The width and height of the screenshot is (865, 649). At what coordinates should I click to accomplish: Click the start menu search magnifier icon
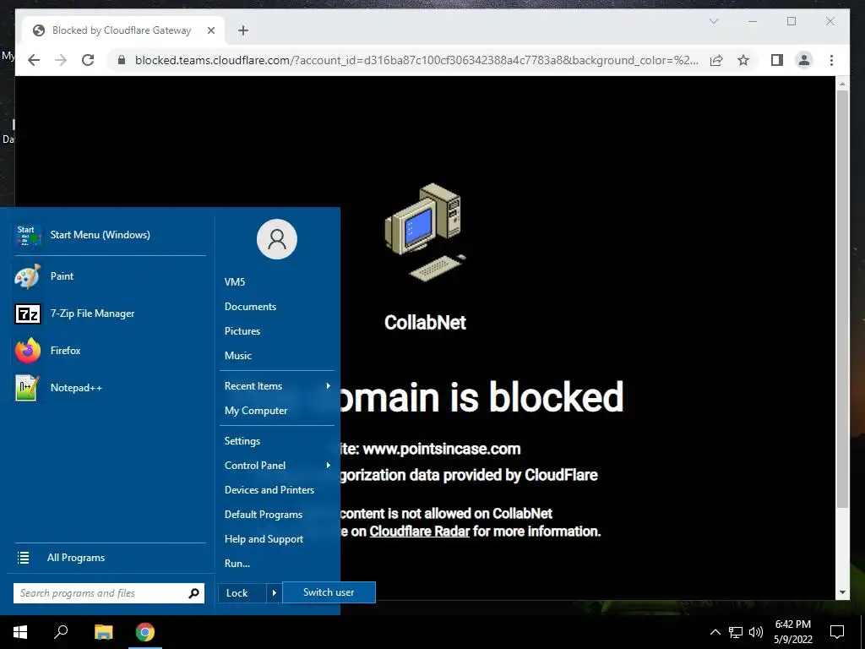(193, 593)
